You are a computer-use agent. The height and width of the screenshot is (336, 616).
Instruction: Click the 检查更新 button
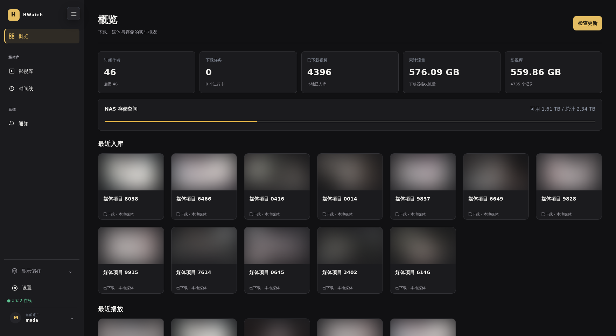point(588,23)
